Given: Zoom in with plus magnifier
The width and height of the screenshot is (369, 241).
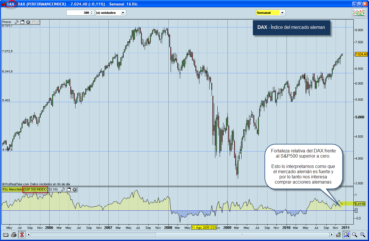Looking at the screenshot, I should click(362, 235).
